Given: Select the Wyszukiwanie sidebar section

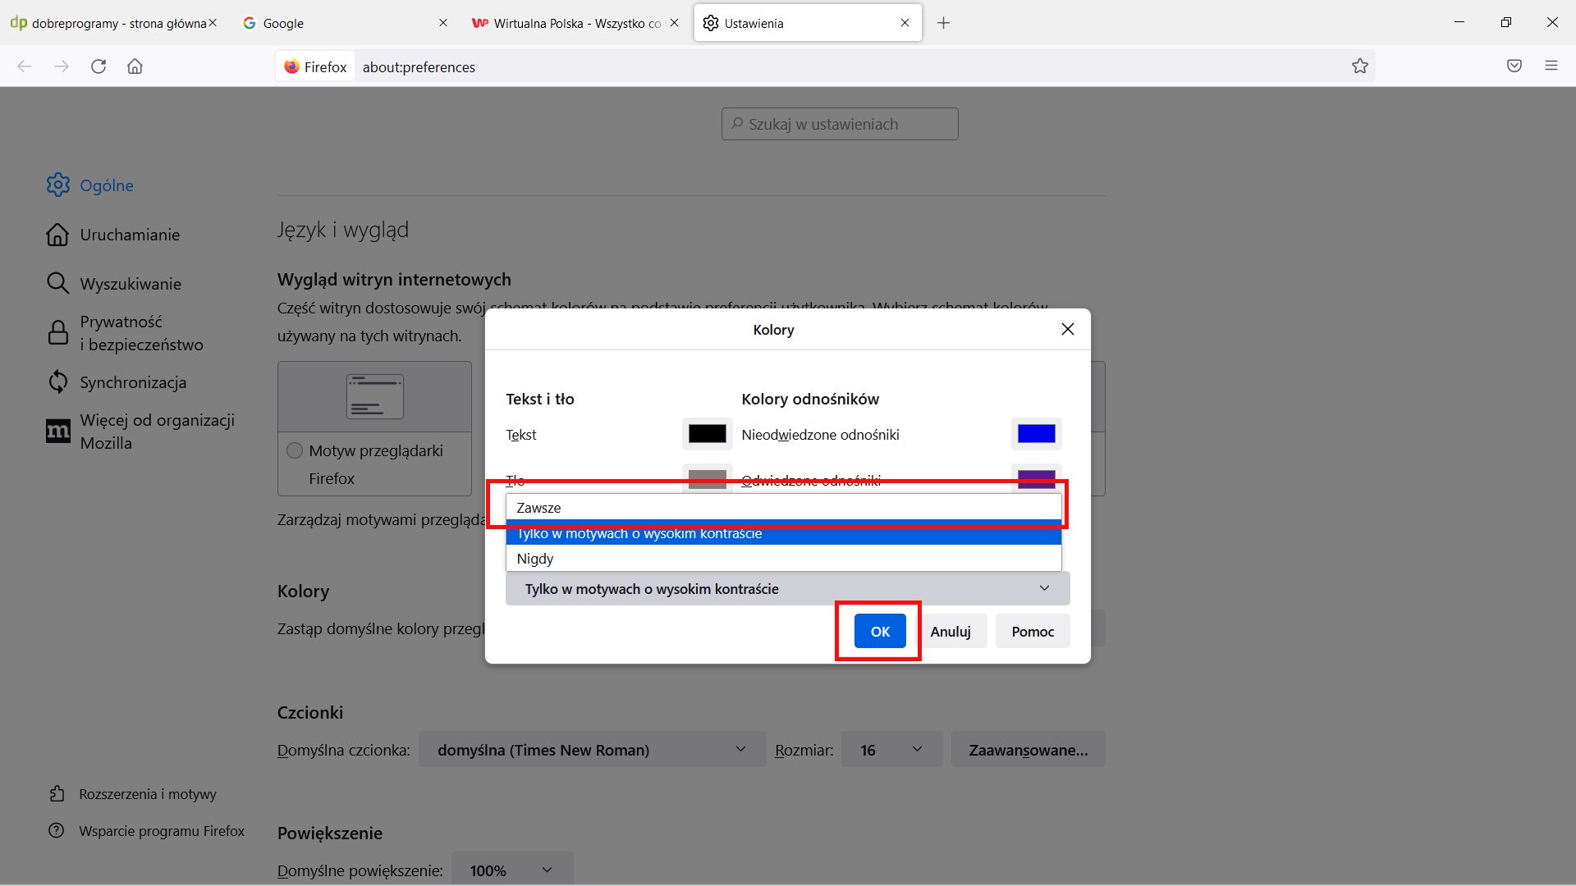Looking at the screenshot, I should 130,283.
